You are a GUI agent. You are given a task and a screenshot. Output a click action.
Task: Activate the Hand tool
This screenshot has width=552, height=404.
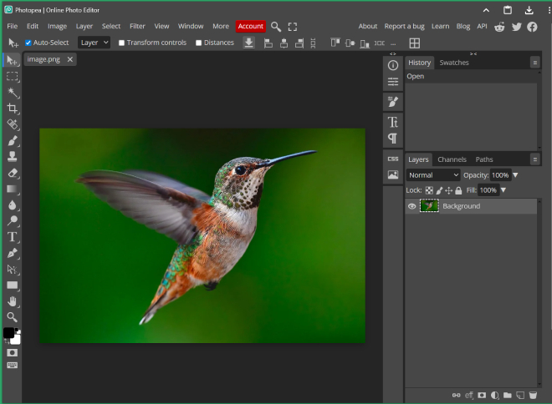pyautogui.click(x=12, y=301)
